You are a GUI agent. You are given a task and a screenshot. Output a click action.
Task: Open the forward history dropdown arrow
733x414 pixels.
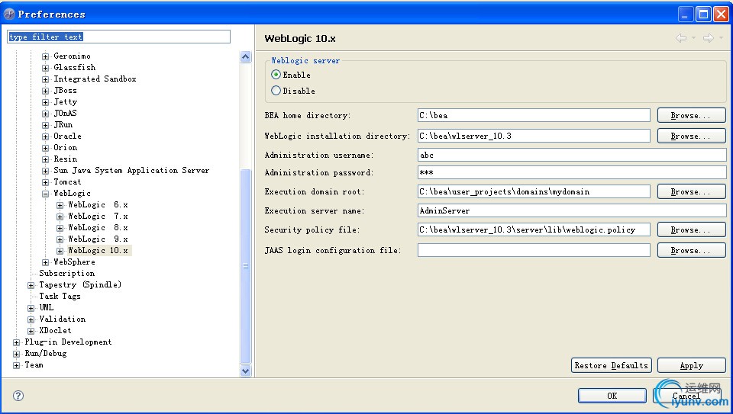pyautogui.click(x=722, y=38)
